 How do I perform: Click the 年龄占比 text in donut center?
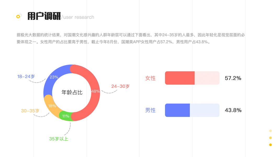72,92
